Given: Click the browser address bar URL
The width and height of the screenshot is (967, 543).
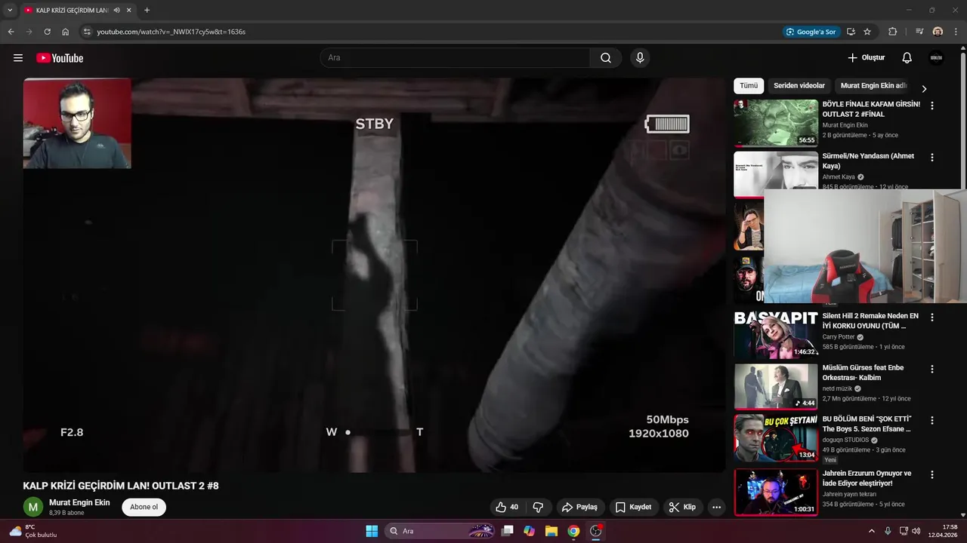Looking at the screenshot, I should 171,32.
